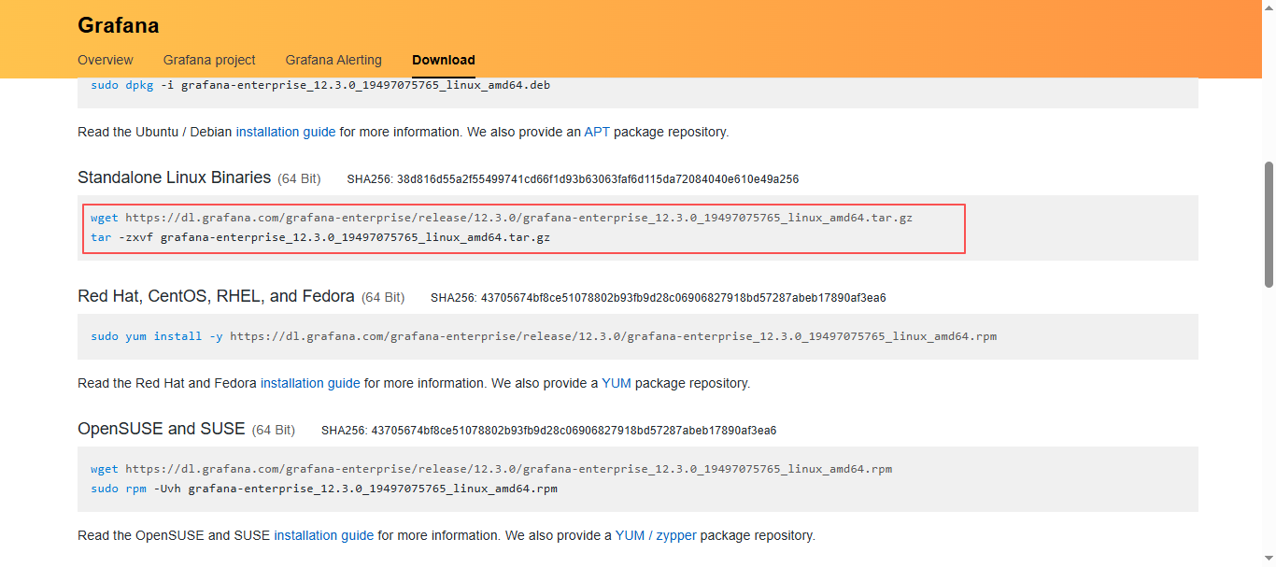Click the tar -zxvf extract command line

[320, 237]
